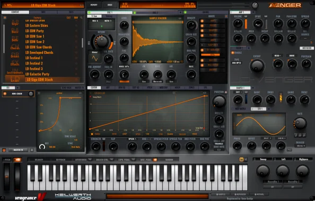This screenshot has width=315, height=201.
Task: Click the MEMORY button
Action: (94, 5)
